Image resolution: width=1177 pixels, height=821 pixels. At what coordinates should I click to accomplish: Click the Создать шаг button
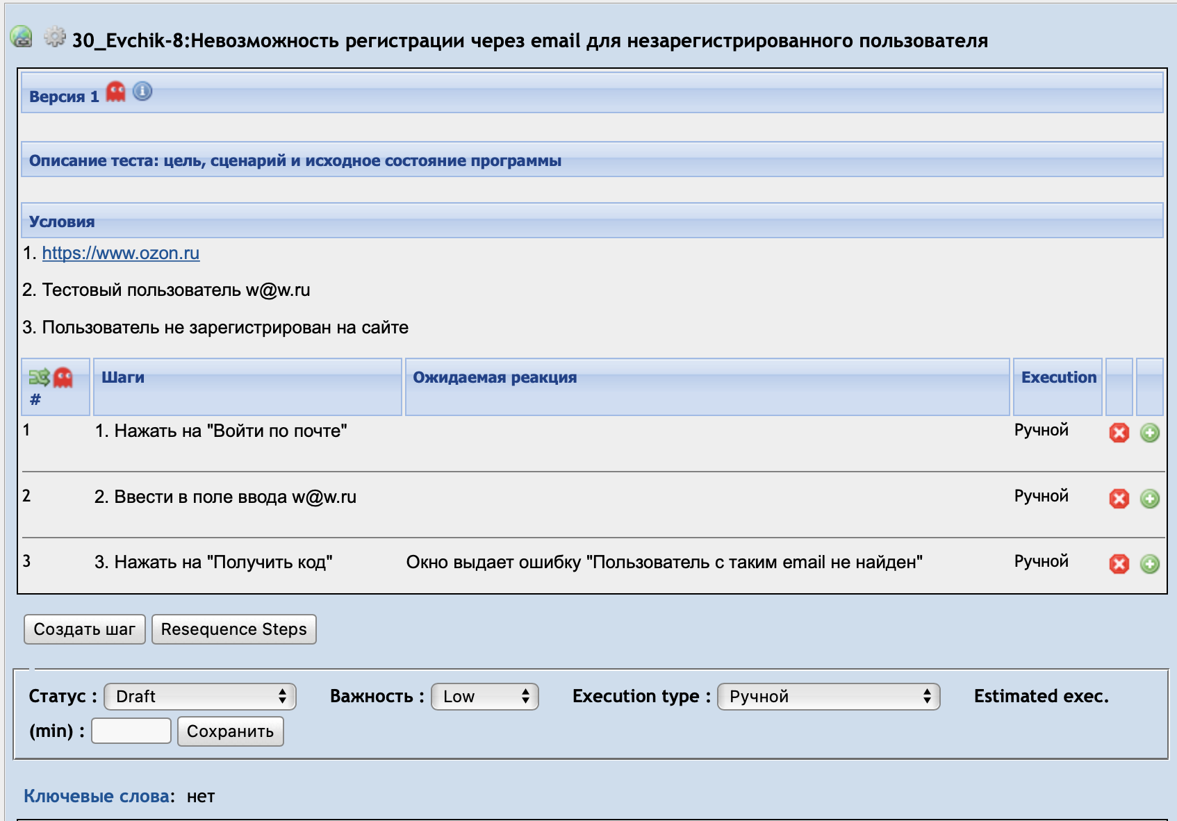(85, 629)
